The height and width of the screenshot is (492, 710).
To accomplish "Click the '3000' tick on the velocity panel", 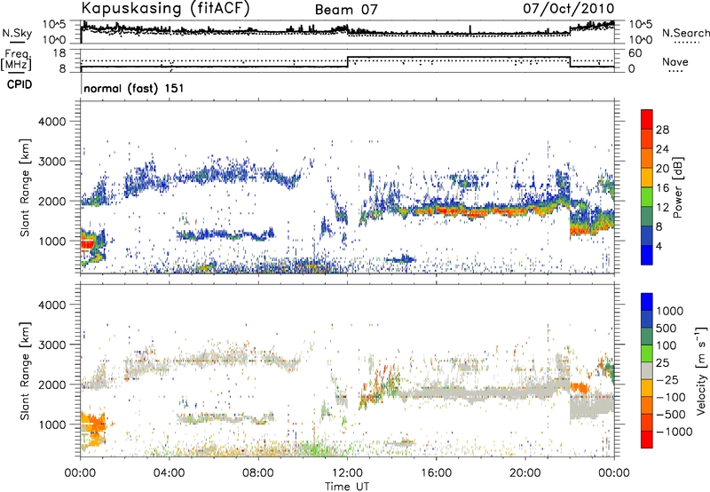I will pyautogui.click(x=51, y=345).
